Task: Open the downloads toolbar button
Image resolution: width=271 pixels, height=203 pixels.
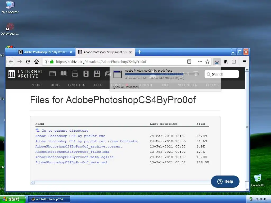Action: 217,62
